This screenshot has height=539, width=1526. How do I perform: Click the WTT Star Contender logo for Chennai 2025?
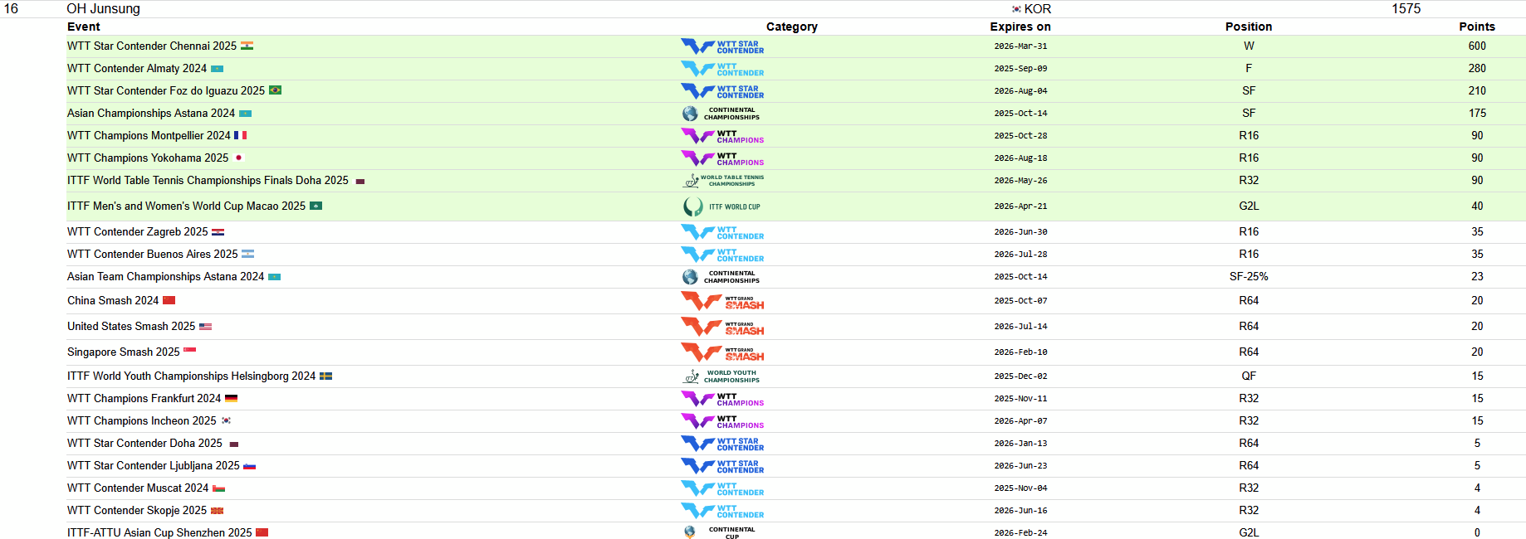(722, 46)
